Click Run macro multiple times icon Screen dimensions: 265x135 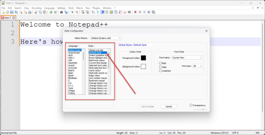[x=149, y=12]
